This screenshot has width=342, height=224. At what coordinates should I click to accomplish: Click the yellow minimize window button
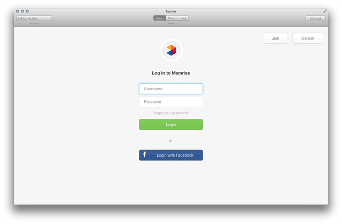(22, 11)
